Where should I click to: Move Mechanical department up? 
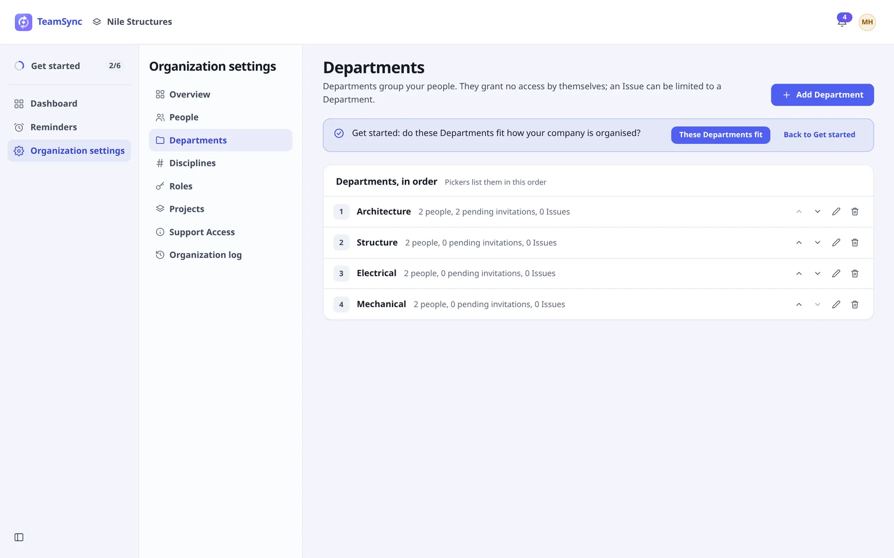tap(799, 305)
